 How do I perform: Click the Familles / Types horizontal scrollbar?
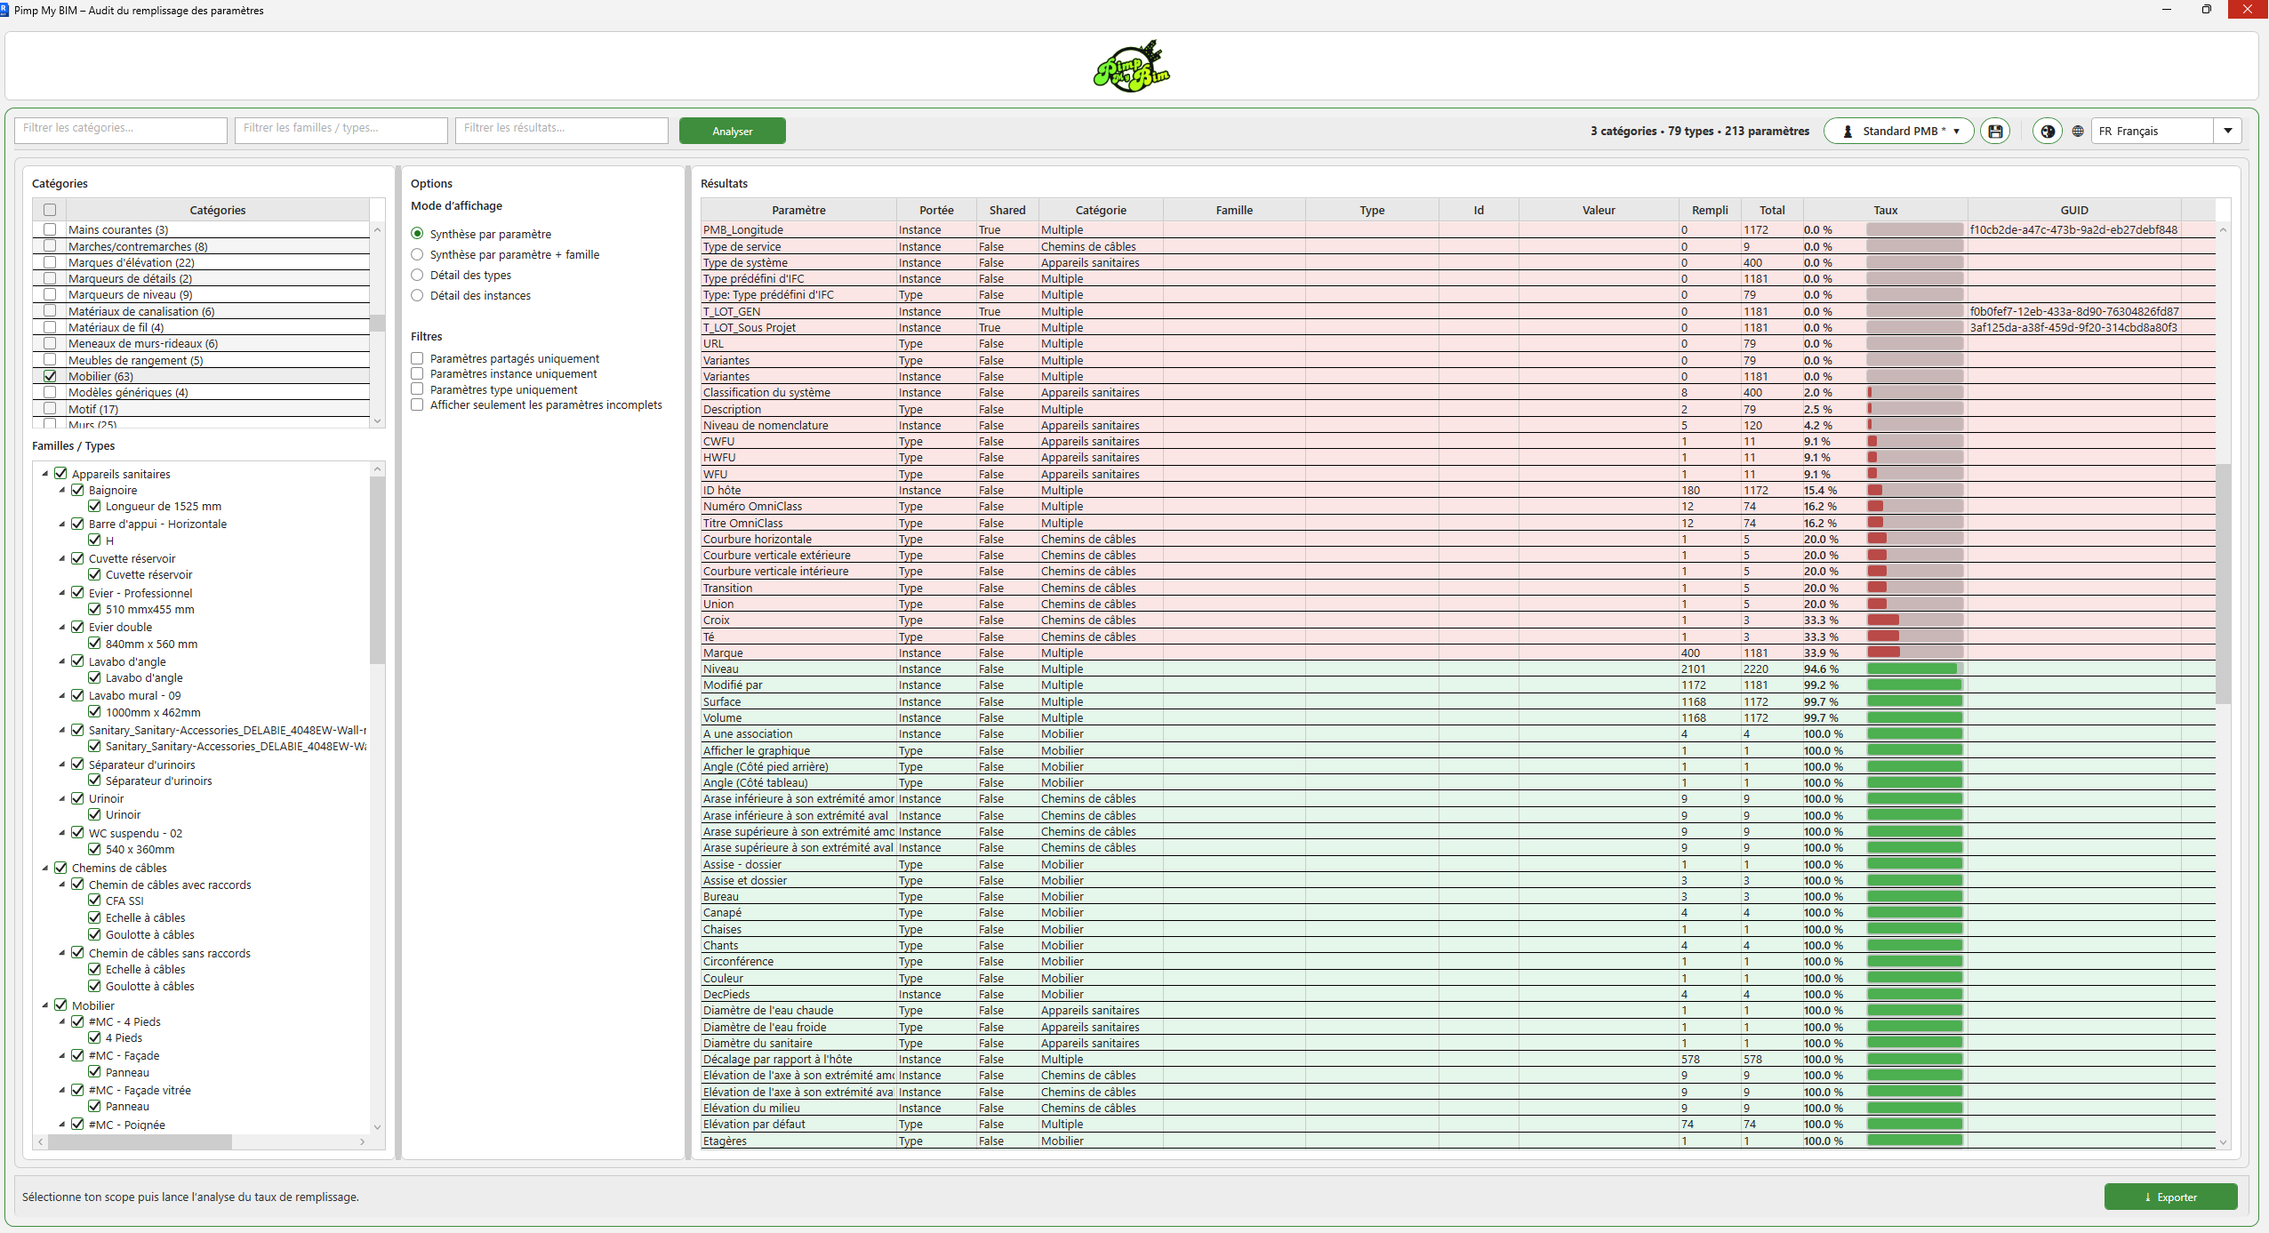(140, 1141)
